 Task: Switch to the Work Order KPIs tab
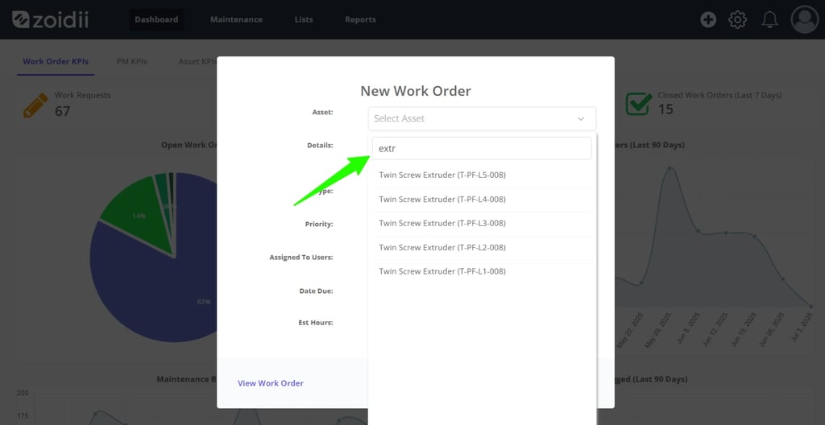pos(56,61)
